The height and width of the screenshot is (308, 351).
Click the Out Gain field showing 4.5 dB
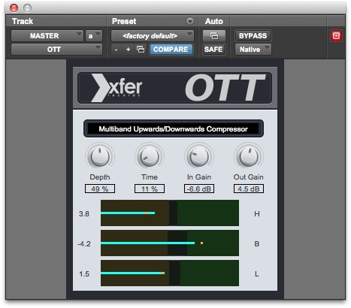[x=249, y=189]
